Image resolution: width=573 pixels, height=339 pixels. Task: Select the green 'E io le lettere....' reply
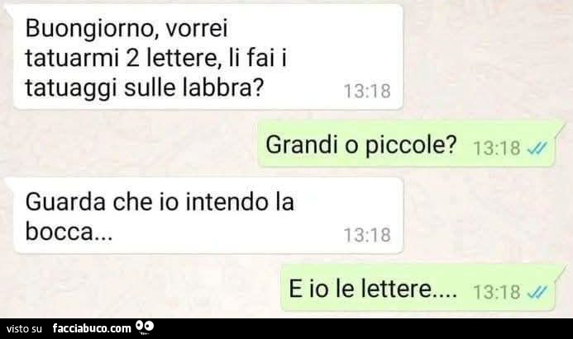tap(418, 287)
